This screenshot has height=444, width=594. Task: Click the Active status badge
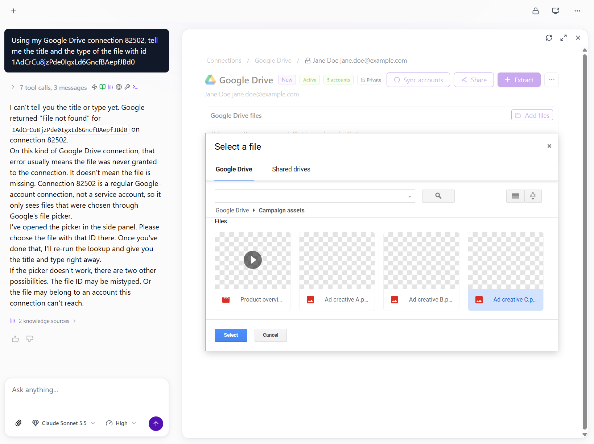(310, 80)
